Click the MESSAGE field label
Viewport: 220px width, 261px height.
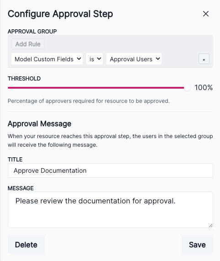coord(21,188)
